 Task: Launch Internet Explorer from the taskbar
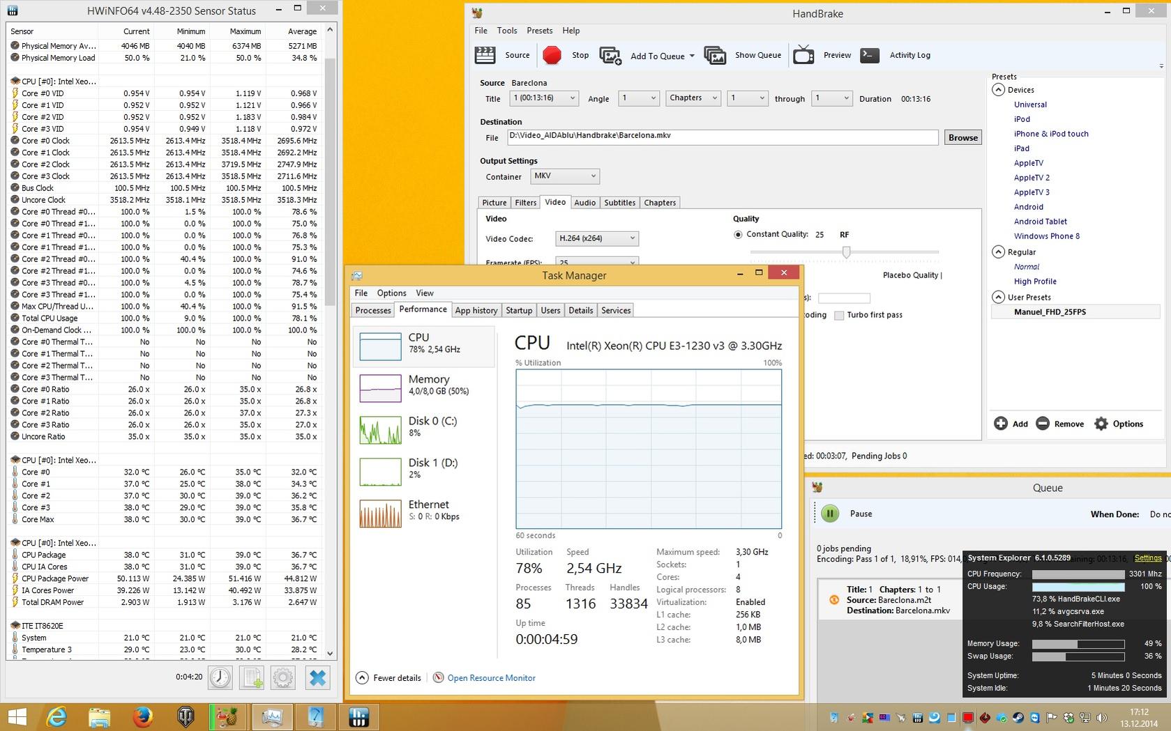pos(56,717)
